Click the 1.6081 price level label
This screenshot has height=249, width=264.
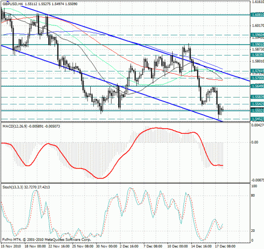point(257,15)
